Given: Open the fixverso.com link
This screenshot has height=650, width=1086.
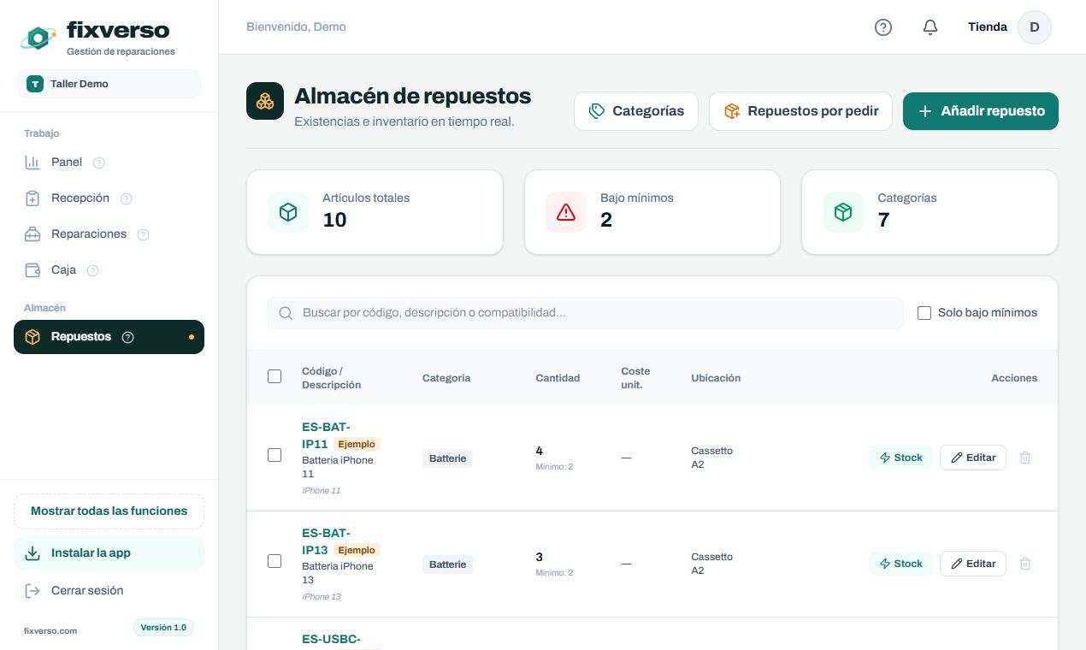Looking at the screenshot, I should 50,631.
